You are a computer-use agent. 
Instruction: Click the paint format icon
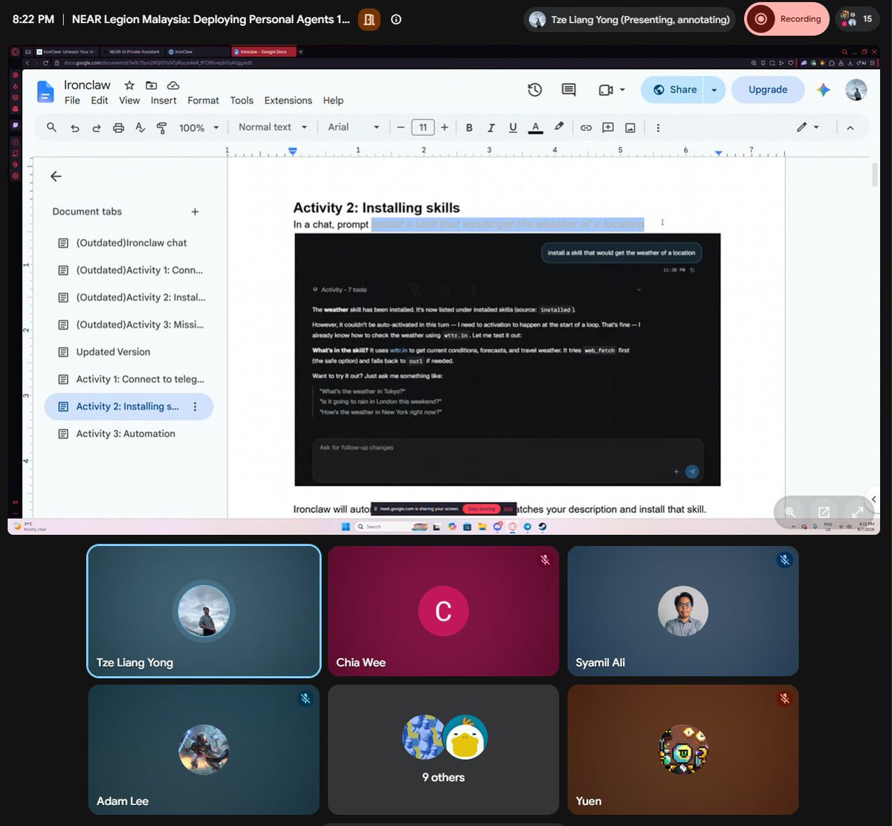[161, 128]
